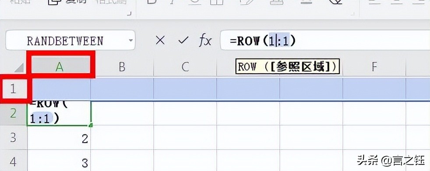Click cell A2 containing =ROW(1:1)
430x171 pixels.
pos(59,113)
